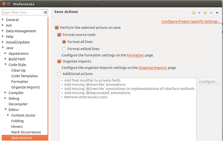Toggle the Organize imports checkbox
The width and height of the screenshot is (223, 141).
(x=59, y=61)
